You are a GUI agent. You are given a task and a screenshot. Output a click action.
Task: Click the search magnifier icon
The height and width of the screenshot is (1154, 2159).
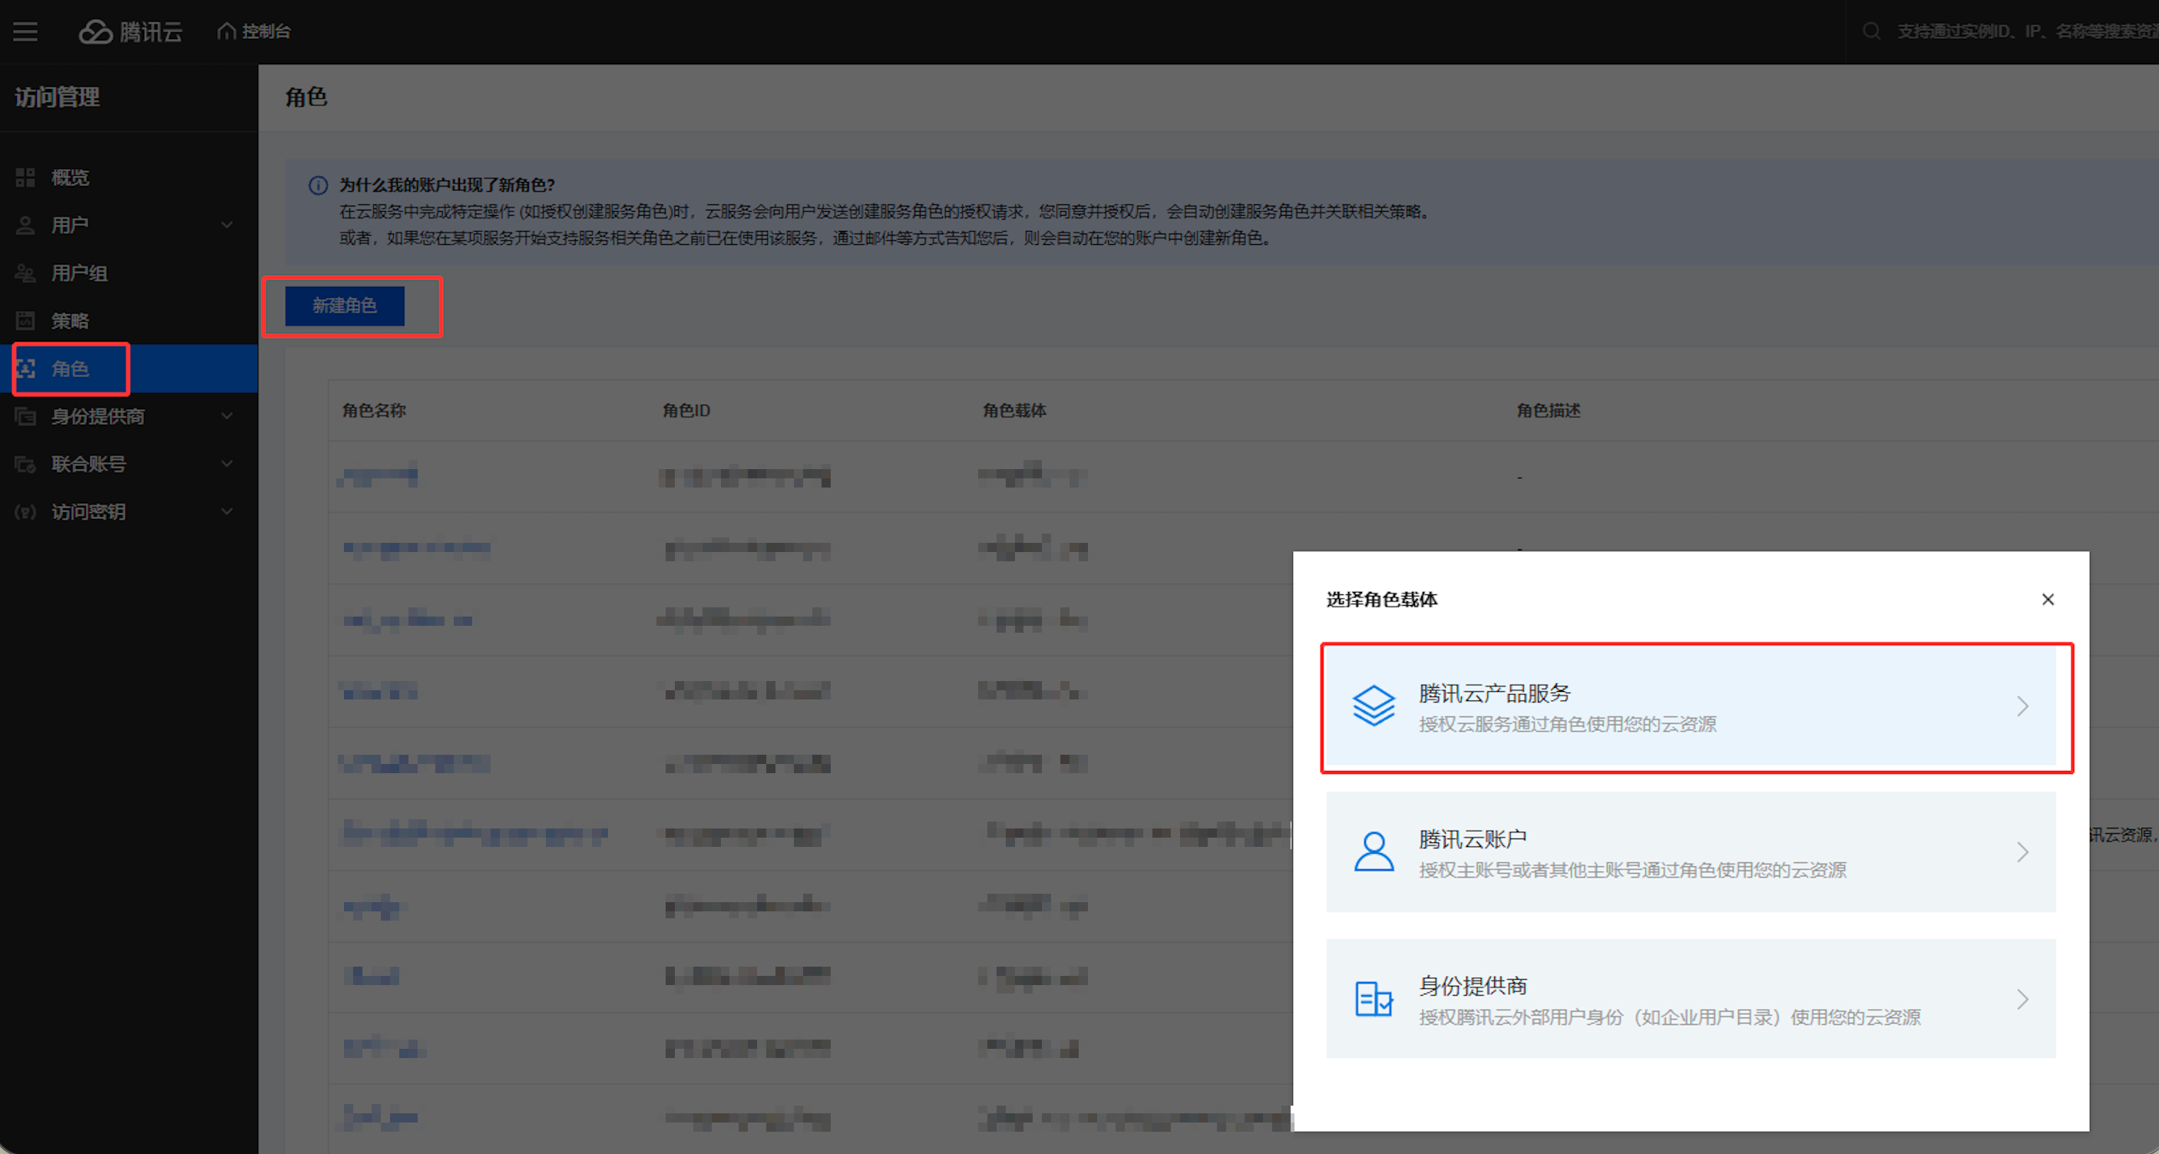(1872, 31)
